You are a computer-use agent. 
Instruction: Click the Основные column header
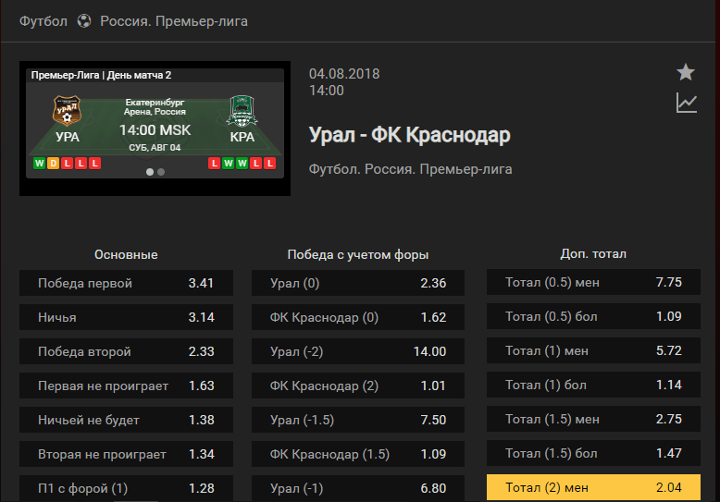tap(126, 254)
